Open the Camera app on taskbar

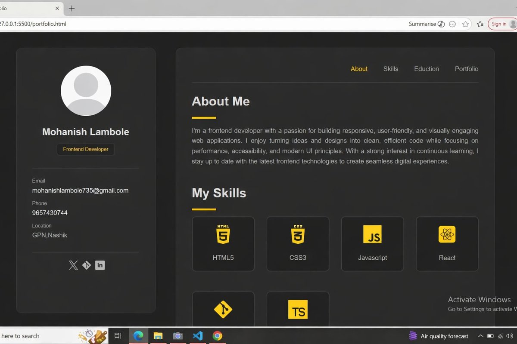178,336
